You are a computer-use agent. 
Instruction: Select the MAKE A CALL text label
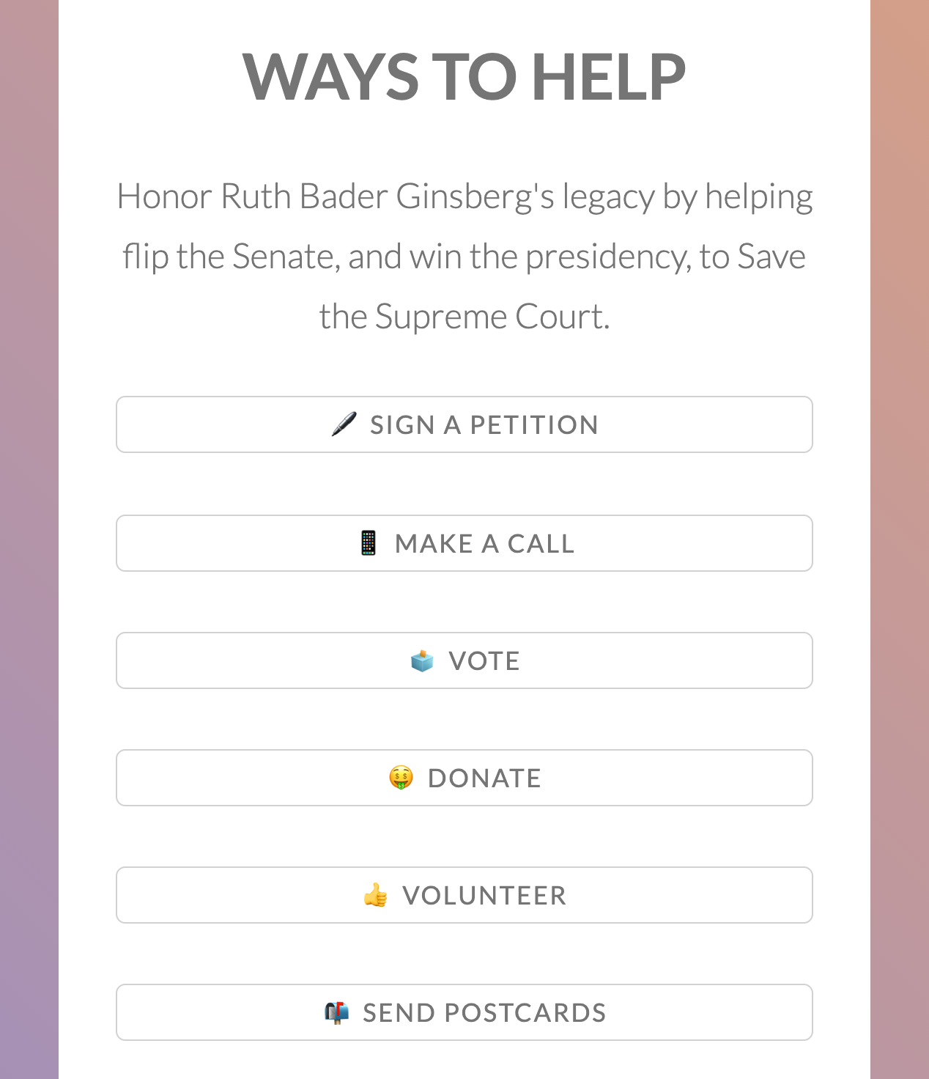pos(485,543)
